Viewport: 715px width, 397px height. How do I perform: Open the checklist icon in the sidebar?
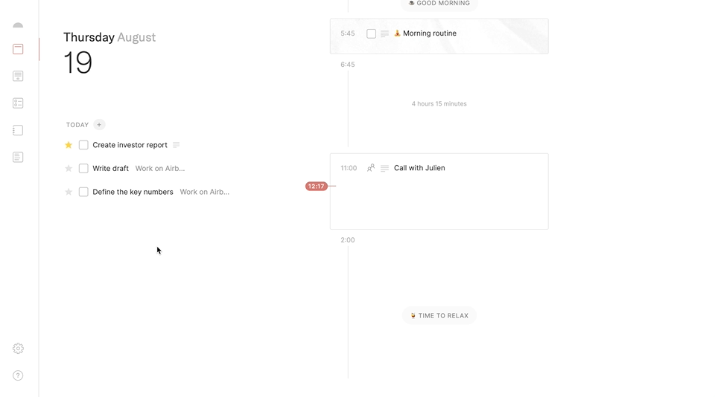(18, 103)
